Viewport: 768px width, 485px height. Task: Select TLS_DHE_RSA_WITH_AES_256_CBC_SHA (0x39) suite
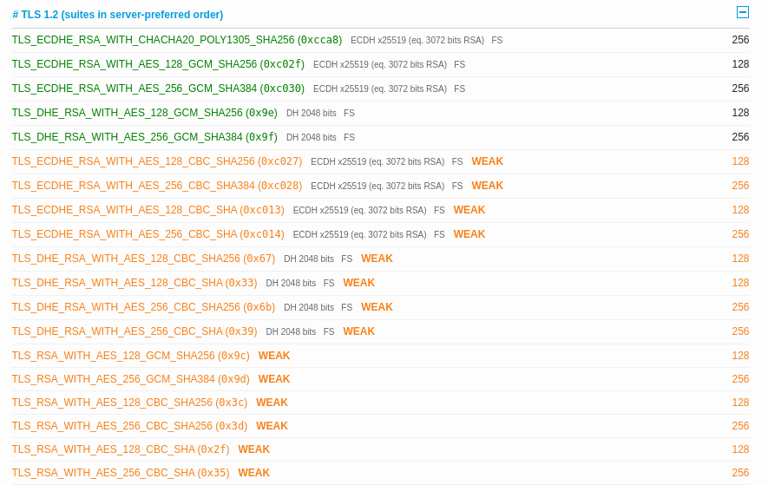pyautogui.click(x=134, y=331)
